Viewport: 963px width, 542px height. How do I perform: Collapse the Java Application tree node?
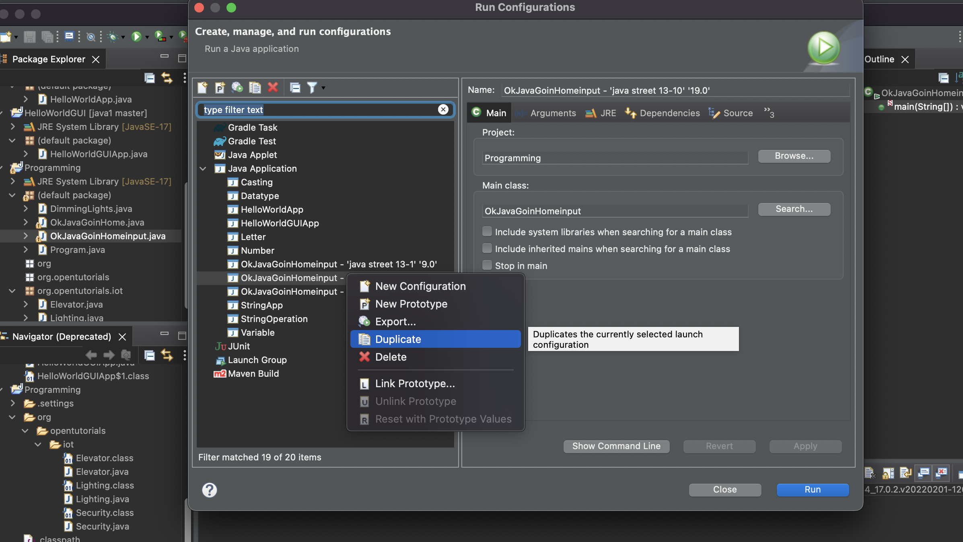point(203,168)
